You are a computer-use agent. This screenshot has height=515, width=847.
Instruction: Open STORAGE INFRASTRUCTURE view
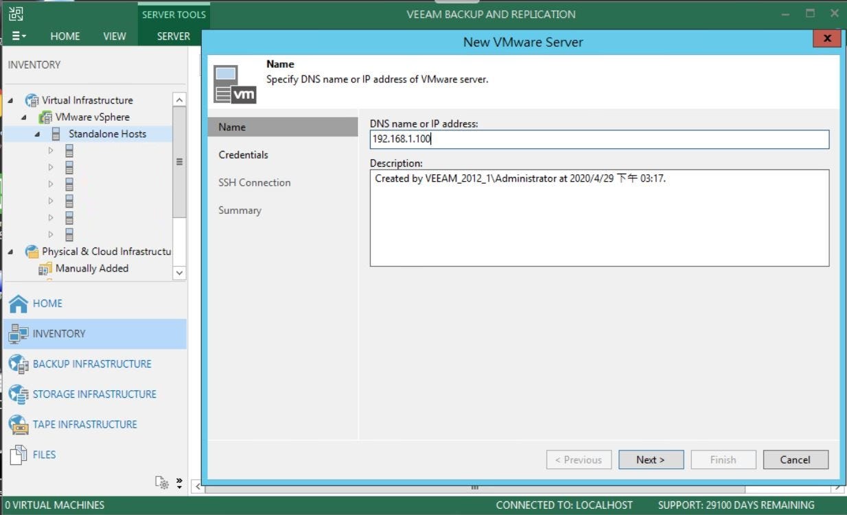pos(95,394)
